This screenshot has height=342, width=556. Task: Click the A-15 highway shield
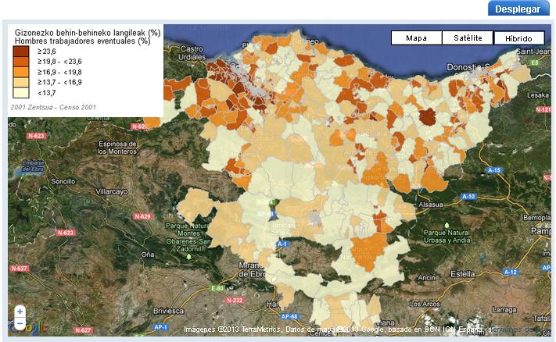pyautogui.click(x=493, y=170)
